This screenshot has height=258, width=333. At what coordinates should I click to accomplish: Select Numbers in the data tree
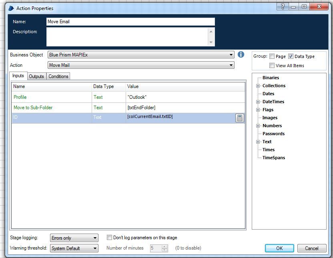coord(272,126)
